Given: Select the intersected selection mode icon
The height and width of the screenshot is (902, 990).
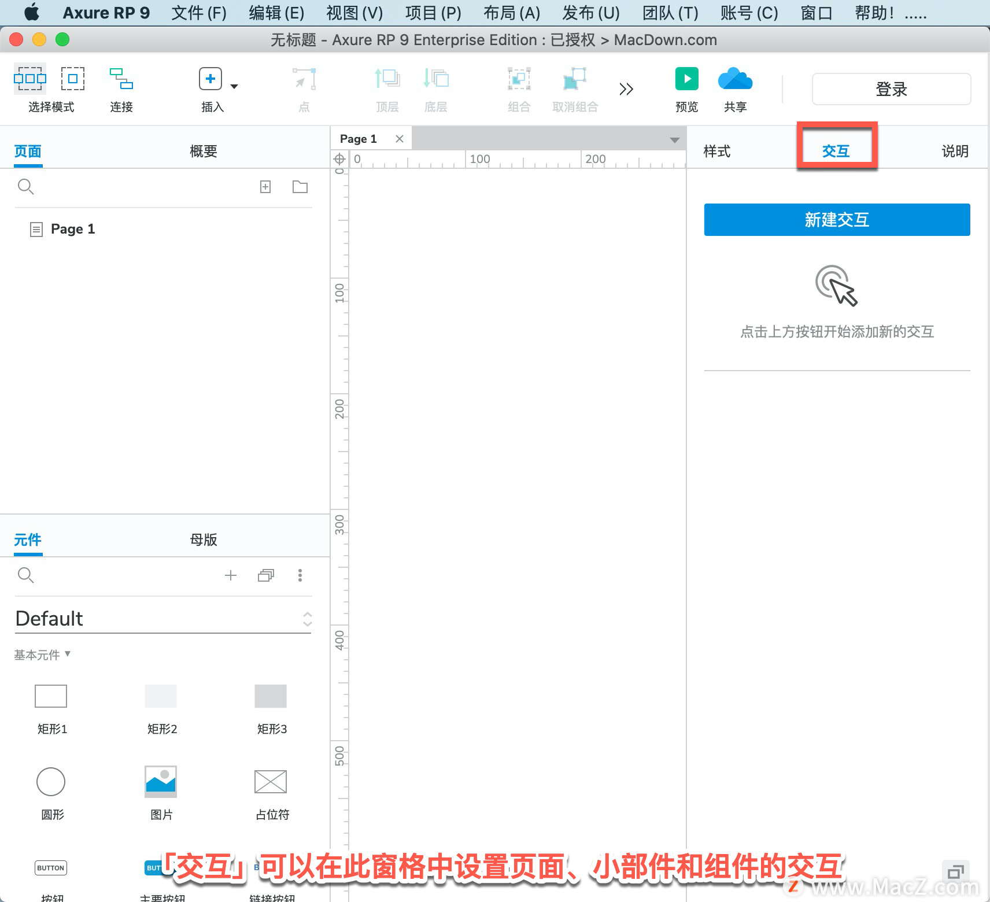Looking at the screenshot, I should 30,79.
